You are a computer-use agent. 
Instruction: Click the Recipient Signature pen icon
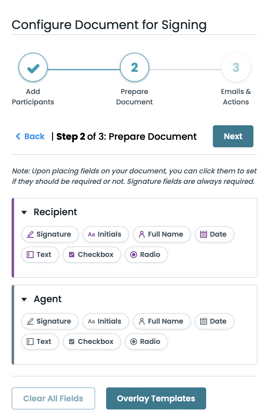coord(30,234)
